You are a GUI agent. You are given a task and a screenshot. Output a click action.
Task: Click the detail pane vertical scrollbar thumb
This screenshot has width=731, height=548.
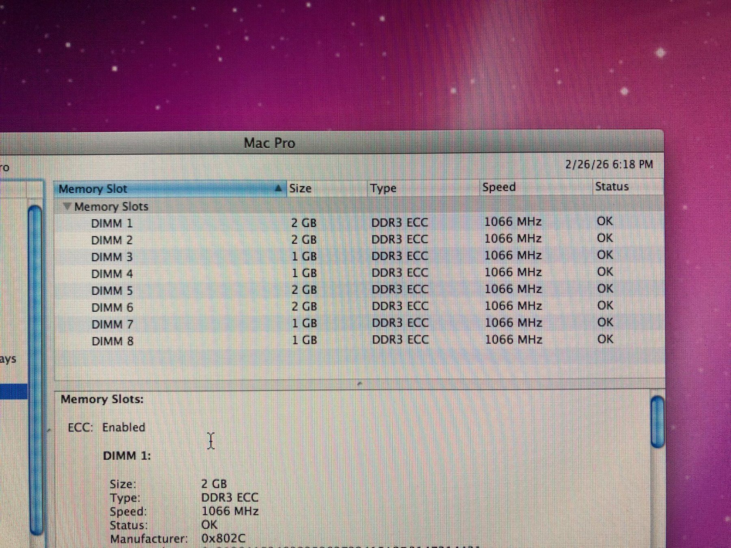(x=657, y=422)
